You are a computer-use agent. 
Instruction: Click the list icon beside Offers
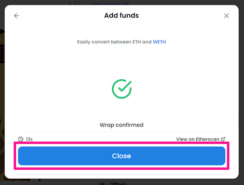pos(102,184)
